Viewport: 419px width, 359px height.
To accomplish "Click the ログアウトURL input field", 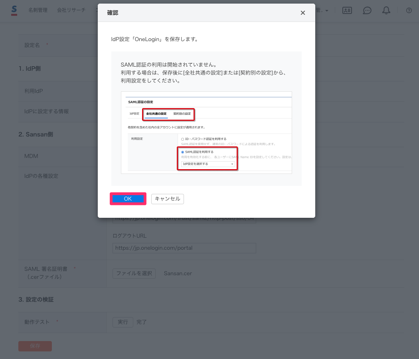I will tap(184, 248).
